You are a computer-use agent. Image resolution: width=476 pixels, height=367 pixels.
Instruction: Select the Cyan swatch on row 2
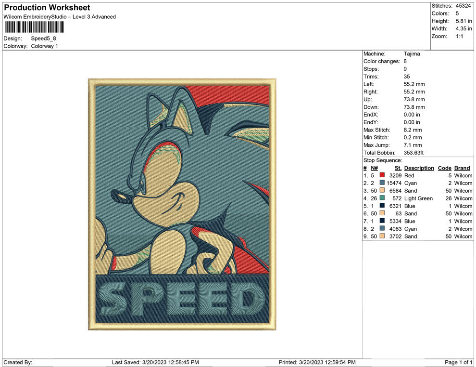point(382,183)
